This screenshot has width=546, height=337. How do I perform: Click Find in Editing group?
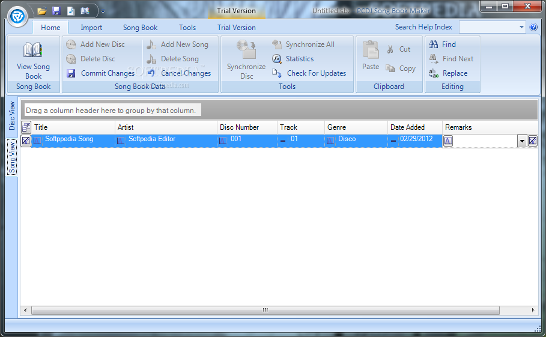(442, 44)
